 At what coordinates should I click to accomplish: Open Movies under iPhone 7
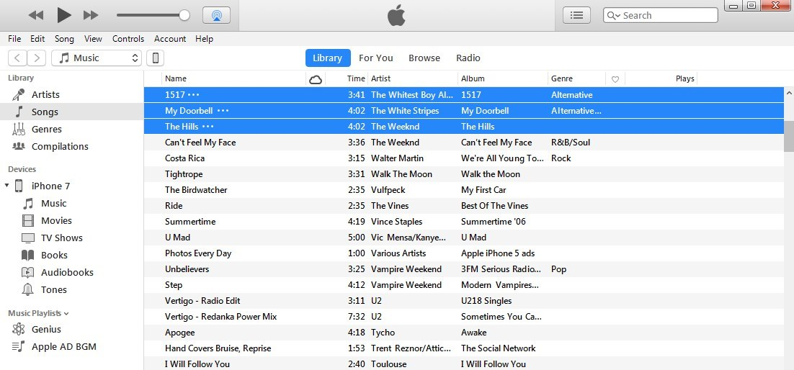(56, 220)
